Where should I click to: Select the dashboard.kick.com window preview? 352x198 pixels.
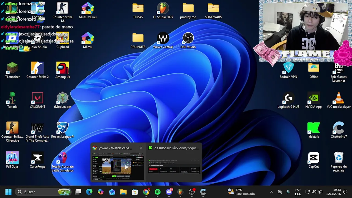coord(174,167)
